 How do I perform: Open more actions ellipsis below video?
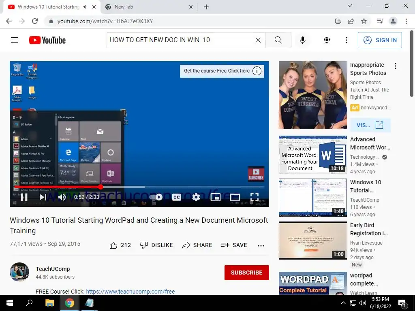coord(261,246)
